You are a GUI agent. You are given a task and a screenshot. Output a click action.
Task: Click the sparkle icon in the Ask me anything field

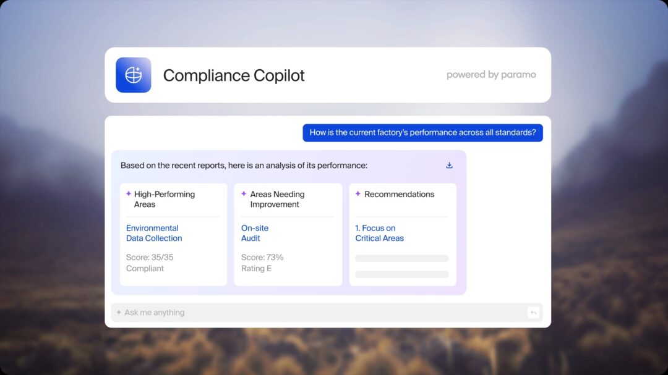tap(119, 313)
